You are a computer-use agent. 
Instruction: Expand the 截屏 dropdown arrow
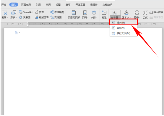tap(7, 17)
